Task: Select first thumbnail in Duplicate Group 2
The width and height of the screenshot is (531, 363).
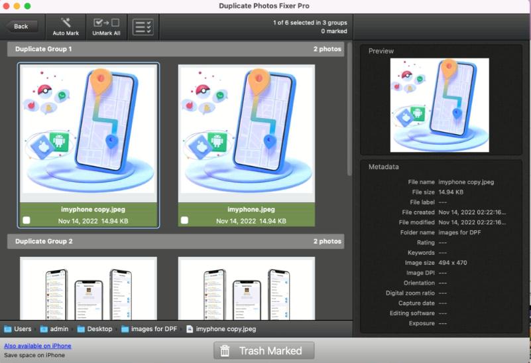Action: pyautogui.click(x=88, y=289)
